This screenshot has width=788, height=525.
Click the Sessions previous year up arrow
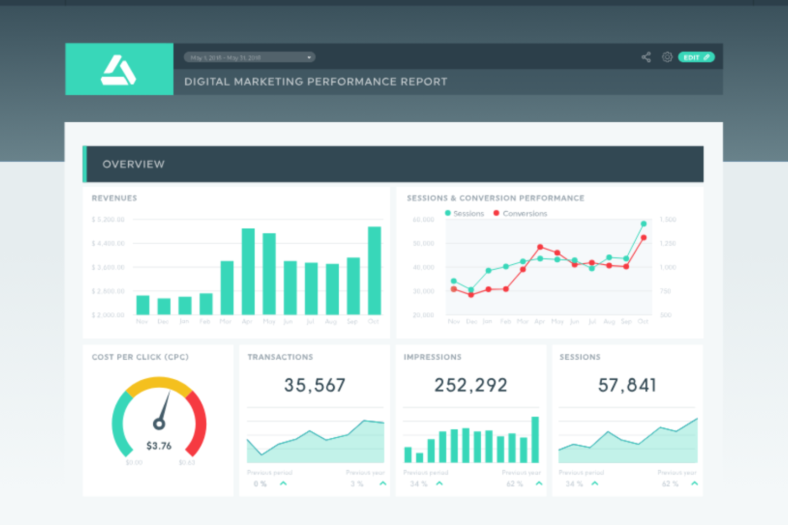click(694, 484)
